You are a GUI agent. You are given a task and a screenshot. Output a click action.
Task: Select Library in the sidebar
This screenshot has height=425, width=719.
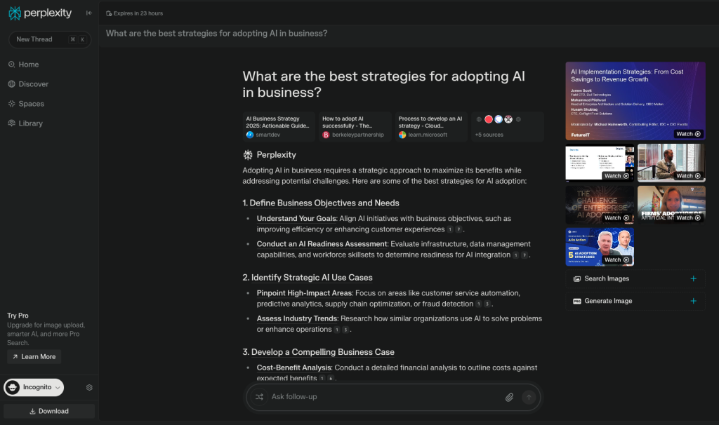(x=30, y=123)
